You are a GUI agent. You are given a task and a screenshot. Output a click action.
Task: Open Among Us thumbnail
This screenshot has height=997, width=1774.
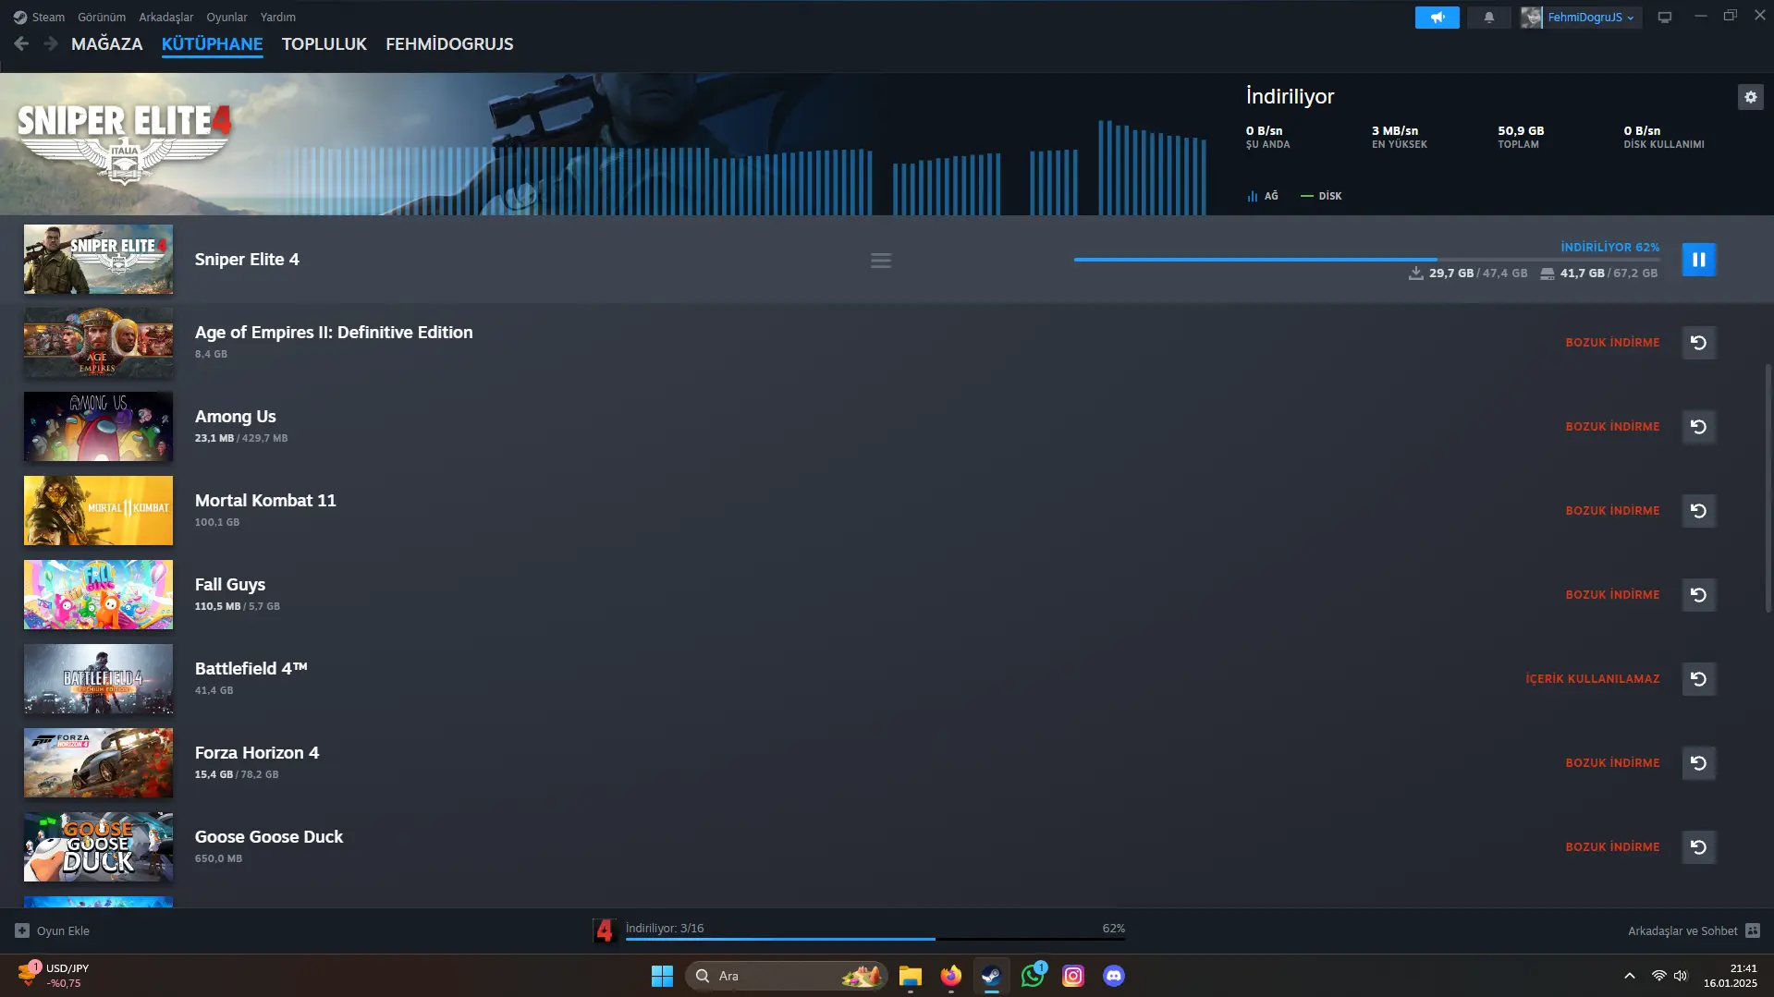(x=98, y=427)
